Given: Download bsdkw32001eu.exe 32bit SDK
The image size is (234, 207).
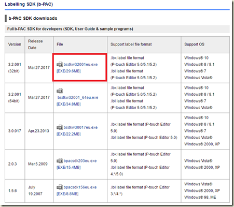Looking at the screenshot, I should pyautogui.click(x=80, y=65).
